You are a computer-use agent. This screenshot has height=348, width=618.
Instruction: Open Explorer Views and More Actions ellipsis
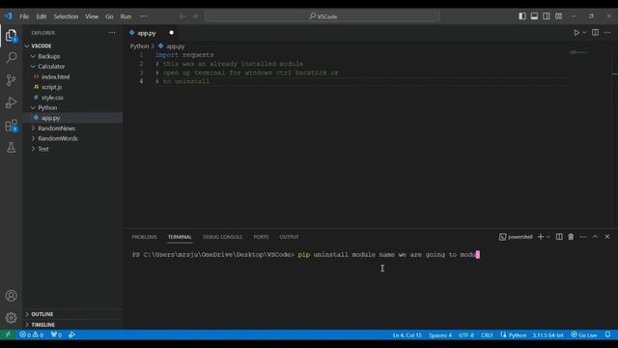click(112, 33)
